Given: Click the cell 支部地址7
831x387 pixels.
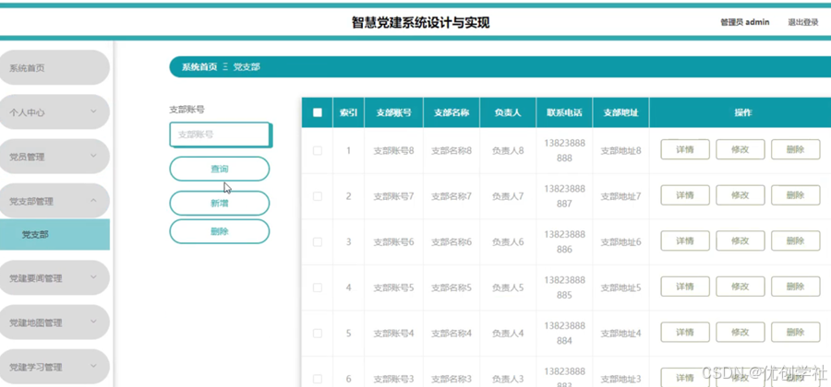Looking at the screenshot, I should 620,196.
